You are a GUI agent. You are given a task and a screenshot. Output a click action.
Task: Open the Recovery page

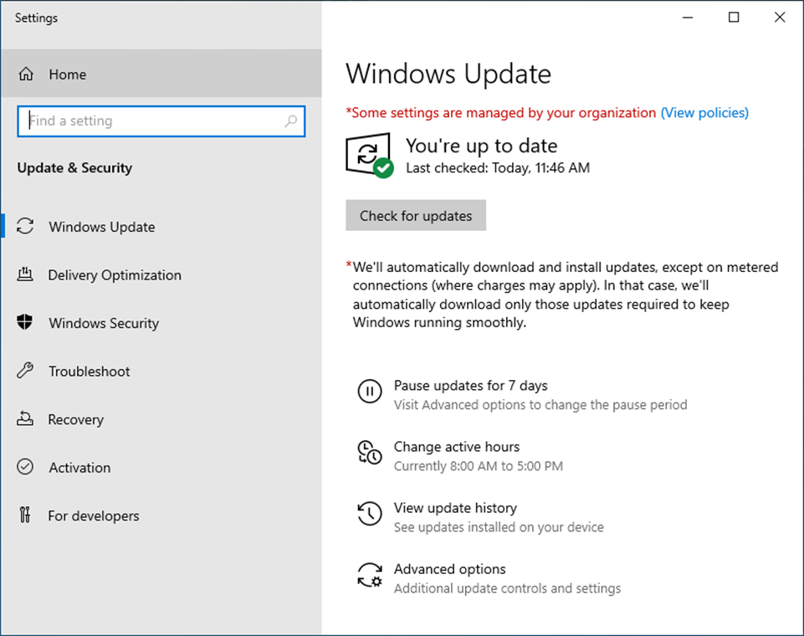click(161, 419)
